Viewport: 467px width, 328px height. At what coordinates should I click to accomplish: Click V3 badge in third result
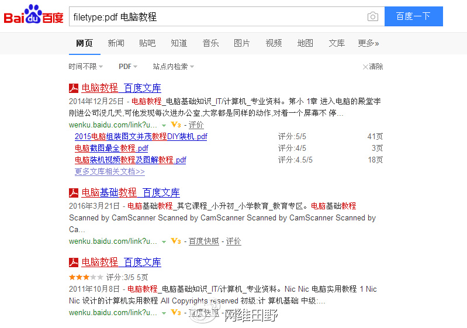pos(176,313)
